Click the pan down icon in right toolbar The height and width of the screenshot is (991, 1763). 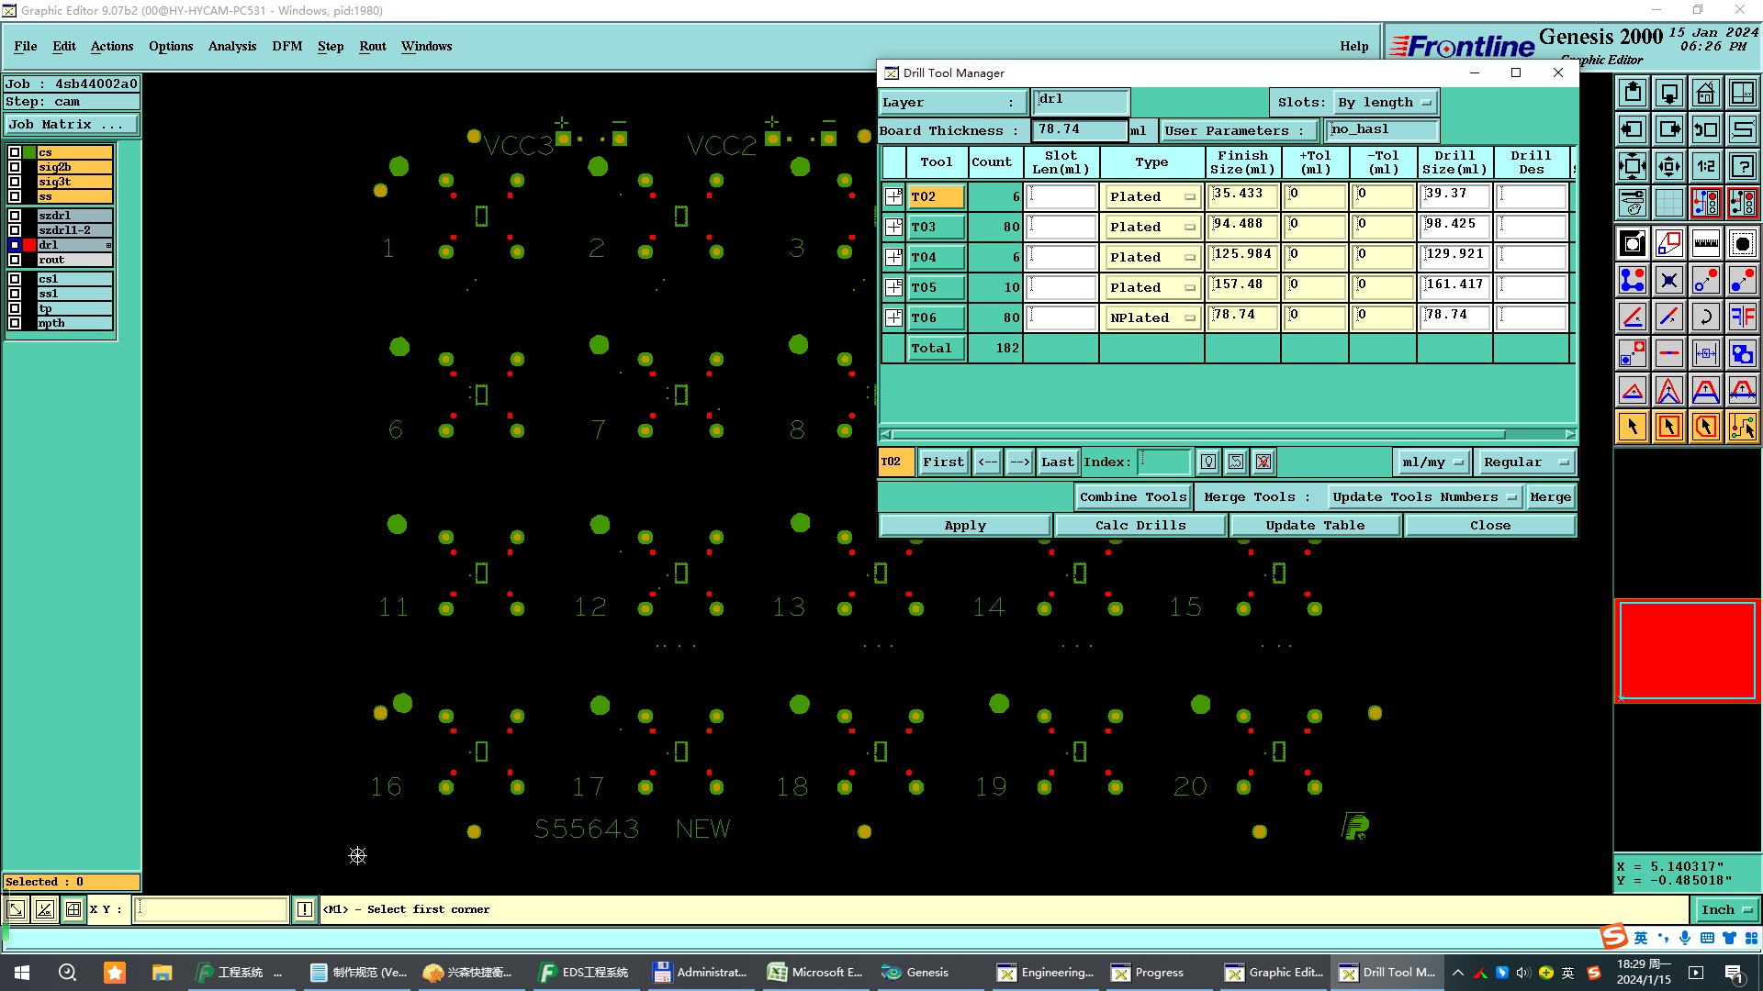(1669, 93)
